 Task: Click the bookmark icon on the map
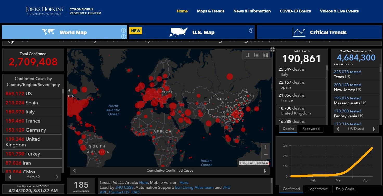[247, 55]
